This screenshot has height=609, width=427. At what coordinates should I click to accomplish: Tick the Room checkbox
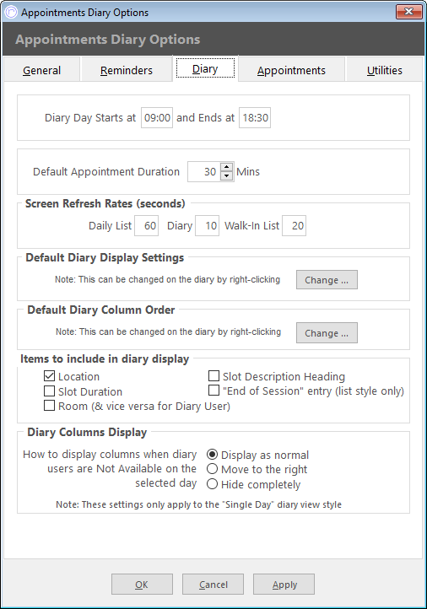coord(49,406)
